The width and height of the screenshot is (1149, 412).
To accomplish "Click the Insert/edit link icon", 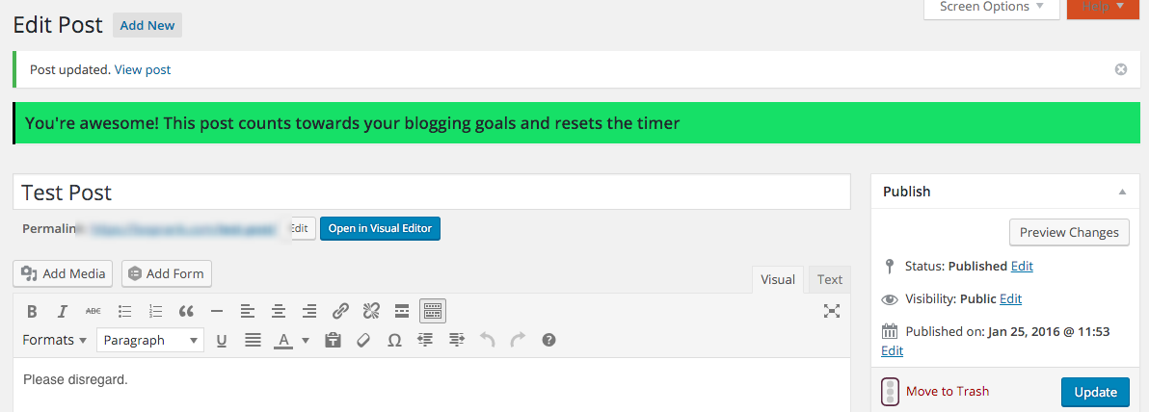I will 340,312.
